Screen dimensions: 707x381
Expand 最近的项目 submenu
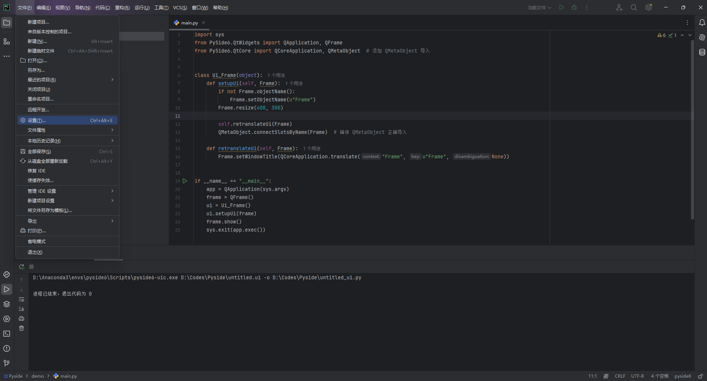[67, 80]
